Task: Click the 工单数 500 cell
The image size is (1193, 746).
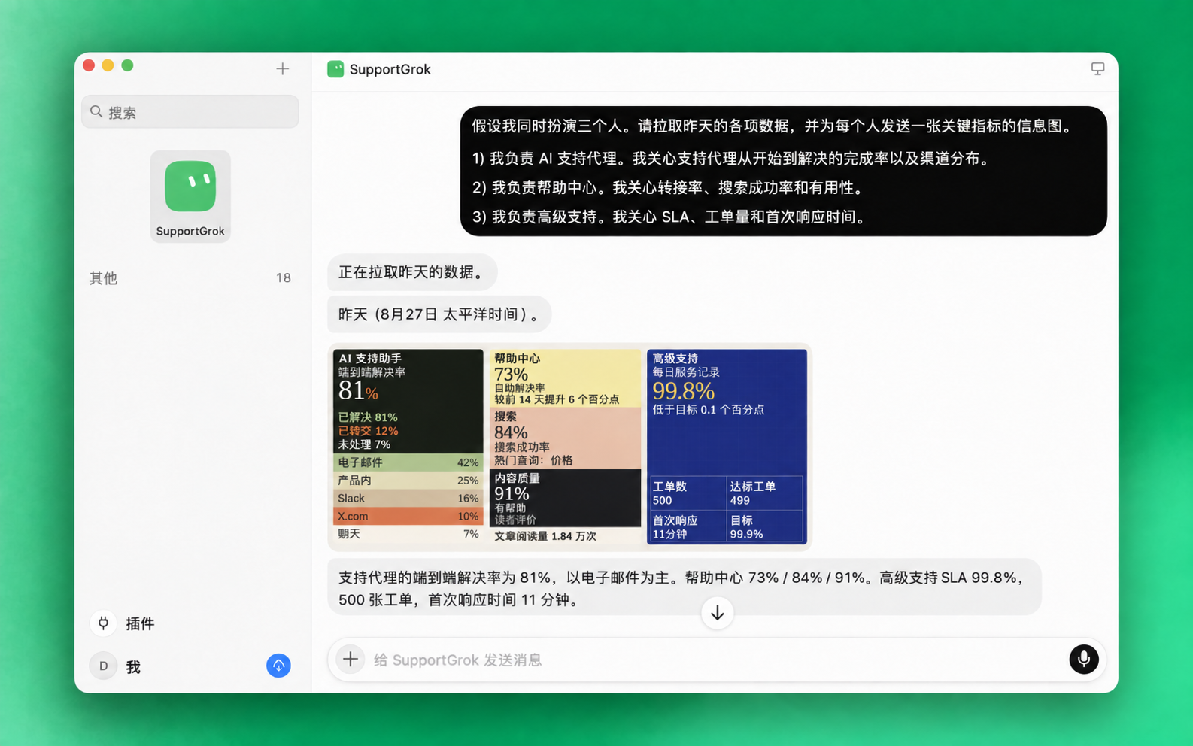Action: tap(687, 493)
